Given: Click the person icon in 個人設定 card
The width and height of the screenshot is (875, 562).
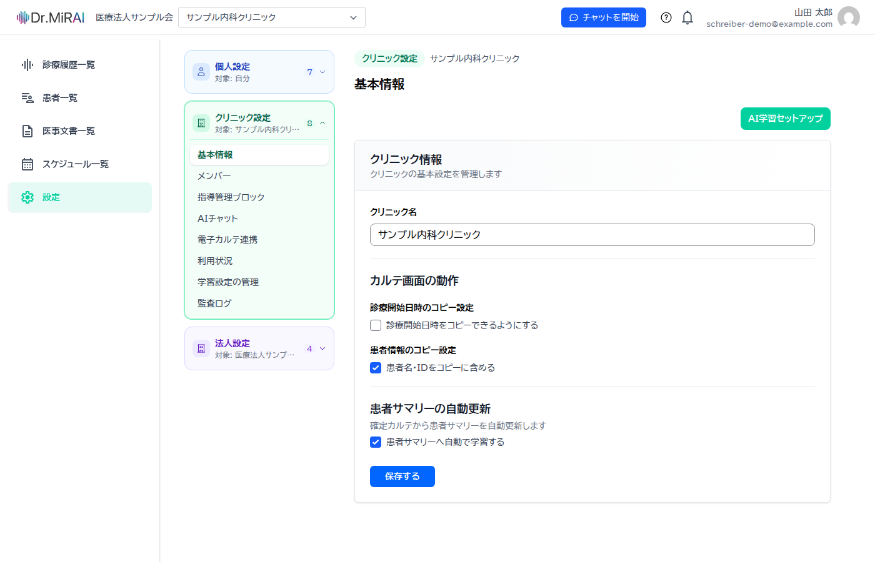Looking at the screenshot, I should point(201,72).
